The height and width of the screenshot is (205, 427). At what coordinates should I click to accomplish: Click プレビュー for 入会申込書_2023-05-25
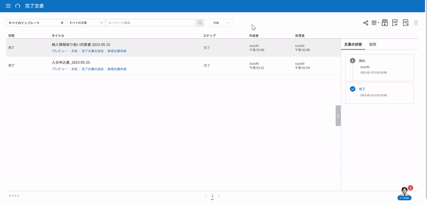59,69
